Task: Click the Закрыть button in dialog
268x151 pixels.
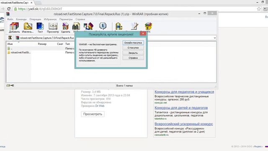Action: 133,53
